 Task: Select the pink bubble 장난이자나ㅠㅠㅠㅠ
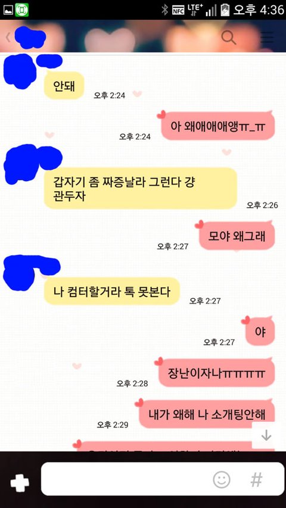pyautogui.click(x=216, y=372)
